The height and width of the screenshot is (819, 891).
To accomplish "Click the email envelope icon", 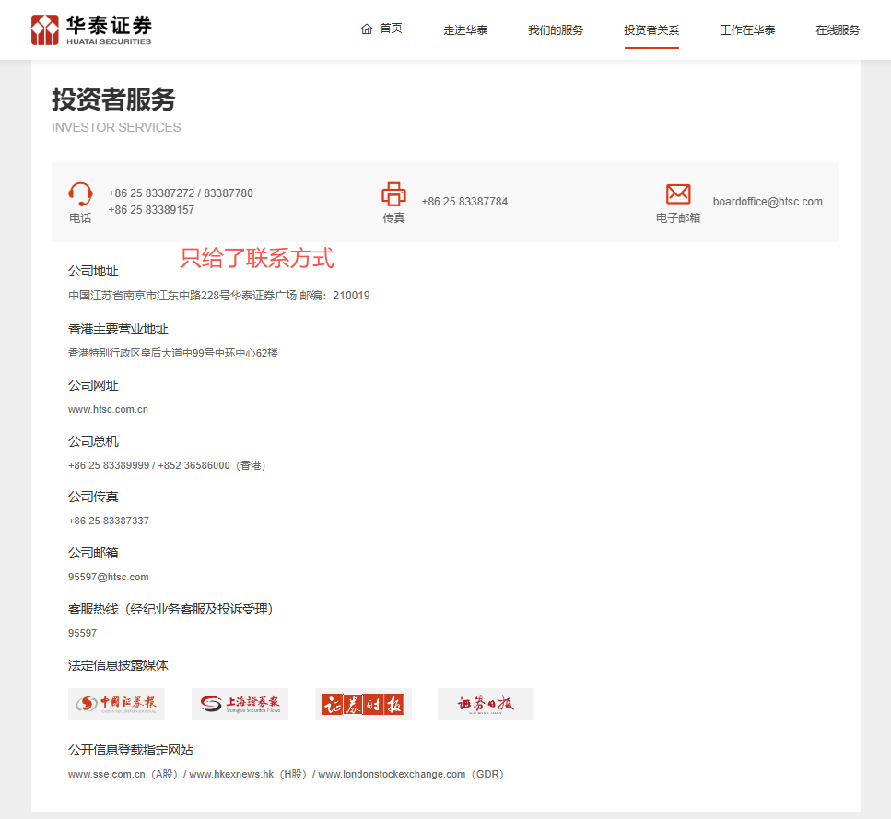I will tap(678, 194).
